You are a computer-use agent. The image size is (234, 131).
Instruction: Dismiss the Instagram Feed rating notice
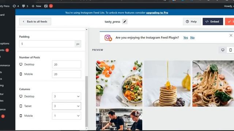click(231, 35)
